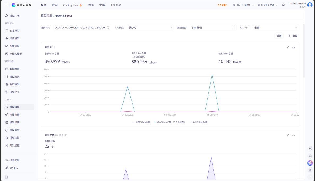This screenshot has height=181, width=315.
Task: Open settings gear in top bar
Action: coord(283,5)
